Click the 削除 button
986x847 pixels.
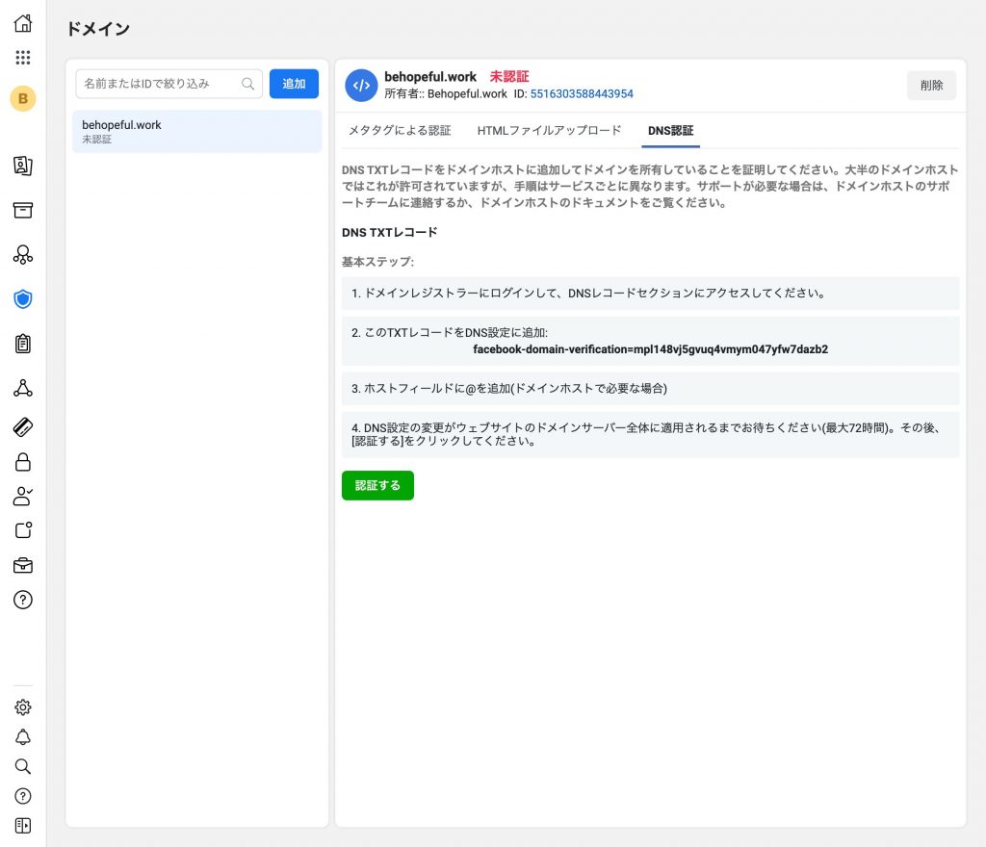point(931,85)
